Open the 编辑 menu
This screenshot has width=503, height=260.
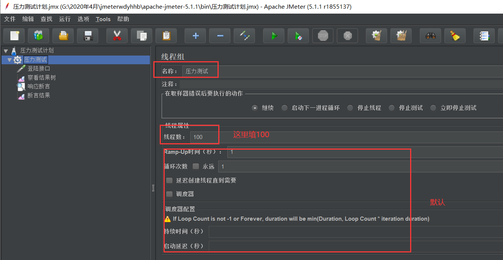point(28,19)
